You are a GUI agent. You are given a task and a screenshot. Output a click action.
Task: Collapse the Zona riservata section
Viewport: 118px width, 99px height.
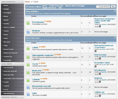[x=115, y=38]
